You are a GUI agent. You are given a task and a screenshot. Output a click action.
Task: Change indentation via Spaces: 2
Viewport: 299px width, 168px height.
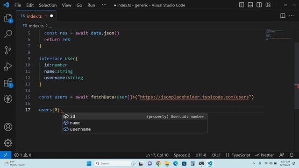pos(182,155)
